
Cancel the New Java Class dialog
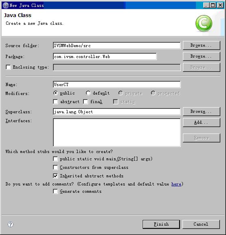pyautogui.click(x=201, y=224)
